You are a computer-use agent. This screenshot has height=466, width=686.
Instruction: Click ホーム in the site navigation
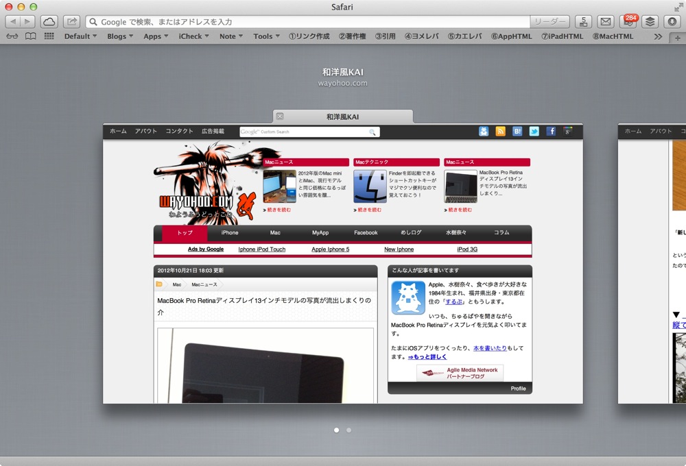[x=118, y=131]
